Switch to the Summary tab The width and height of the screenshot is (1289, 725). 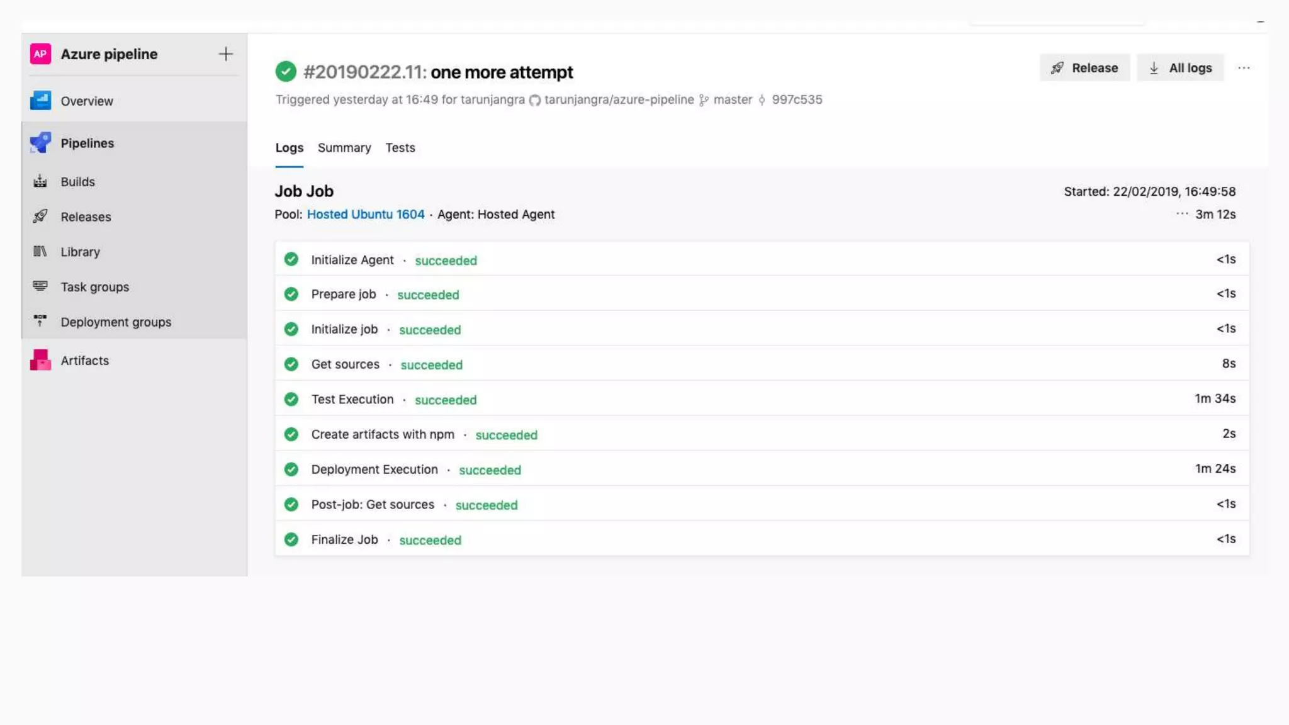click(x=344, y=148)
